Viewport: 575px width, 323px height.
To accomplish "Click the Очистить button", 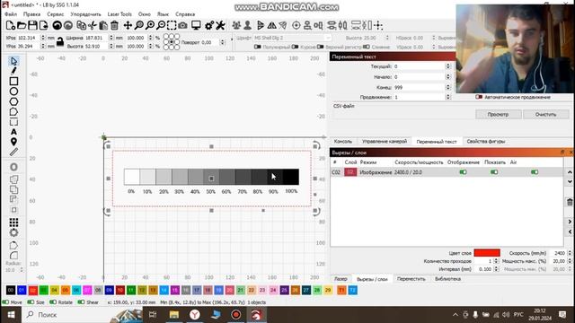I will point(545,114).
